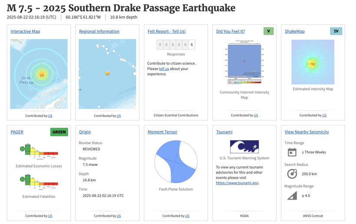Open the Moment Tensor card link

click(162, 132)
